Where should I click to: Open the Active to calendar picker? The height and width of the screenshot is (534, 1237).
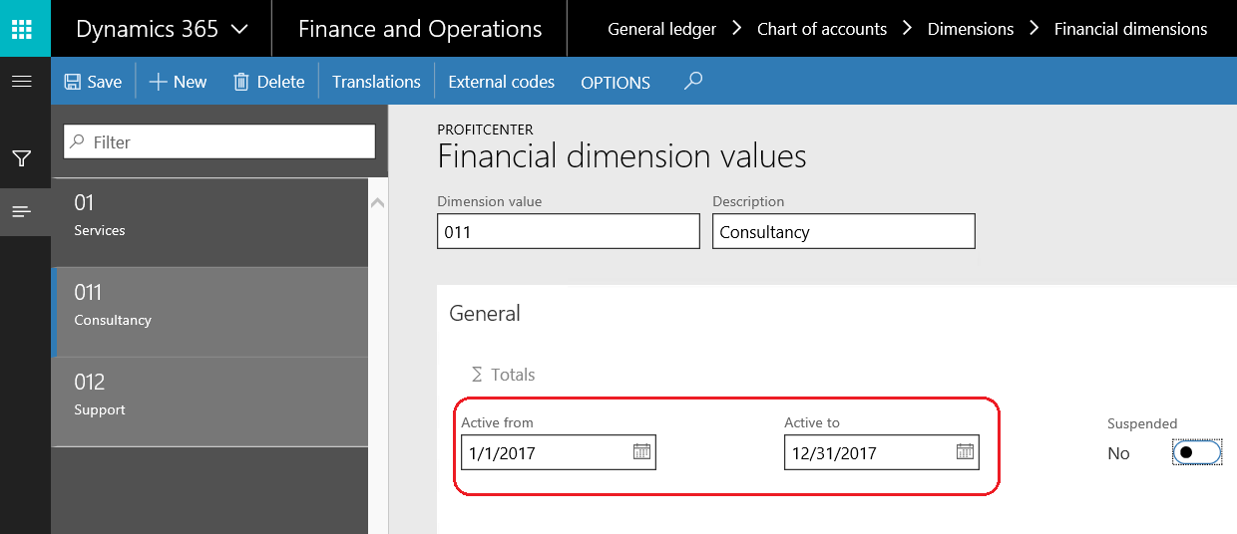[x=965, y=452]
